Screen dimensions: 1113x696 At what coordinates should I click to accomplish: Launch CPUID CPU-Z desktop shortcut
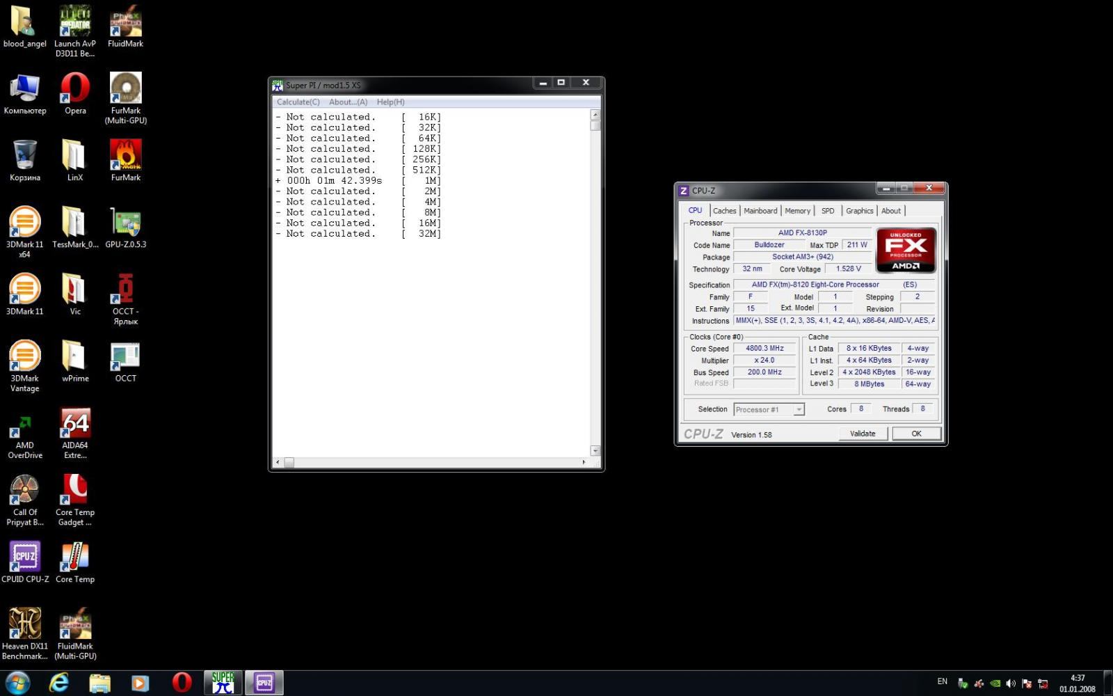click(x=25, y=562)
